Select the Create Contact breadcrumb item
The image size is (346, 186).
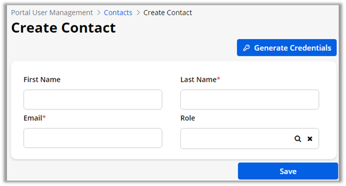[168, 13]
